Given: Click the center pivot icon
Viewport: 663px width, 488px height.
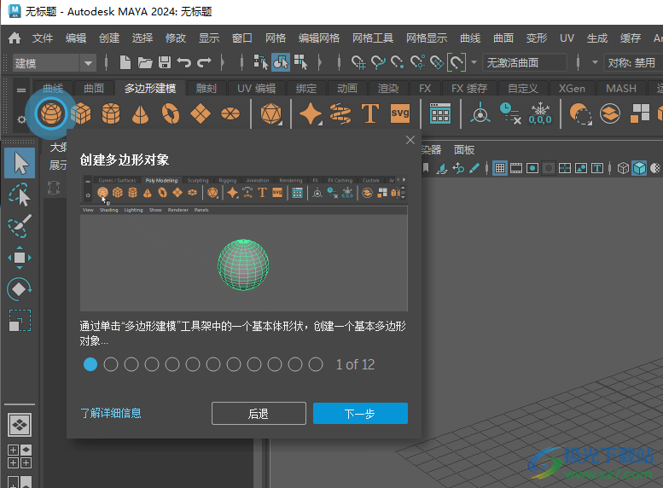Looking at the screenshot, I should [480, 113].
